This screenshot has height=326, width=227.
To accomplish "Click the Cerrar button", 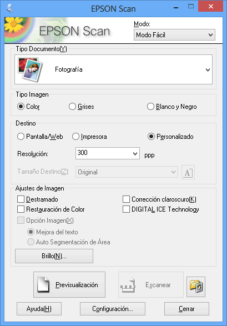I will point(186,309).
